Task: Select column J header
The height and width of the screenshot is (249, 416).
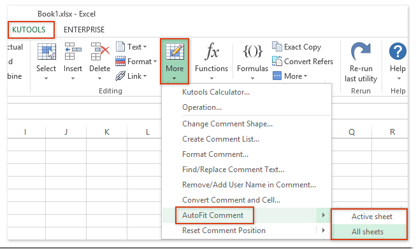Action: [66, 131]
